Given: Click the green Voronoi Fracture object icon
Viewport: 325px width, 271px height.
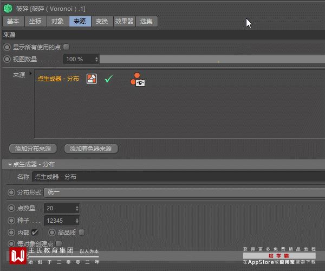Looking at the screenshot, I should [8, 9].
